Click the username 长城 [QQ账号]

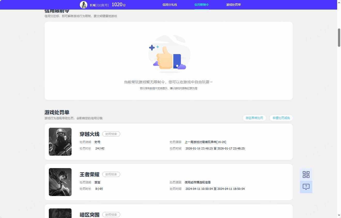pyautogui.click(x=99, y=5)
